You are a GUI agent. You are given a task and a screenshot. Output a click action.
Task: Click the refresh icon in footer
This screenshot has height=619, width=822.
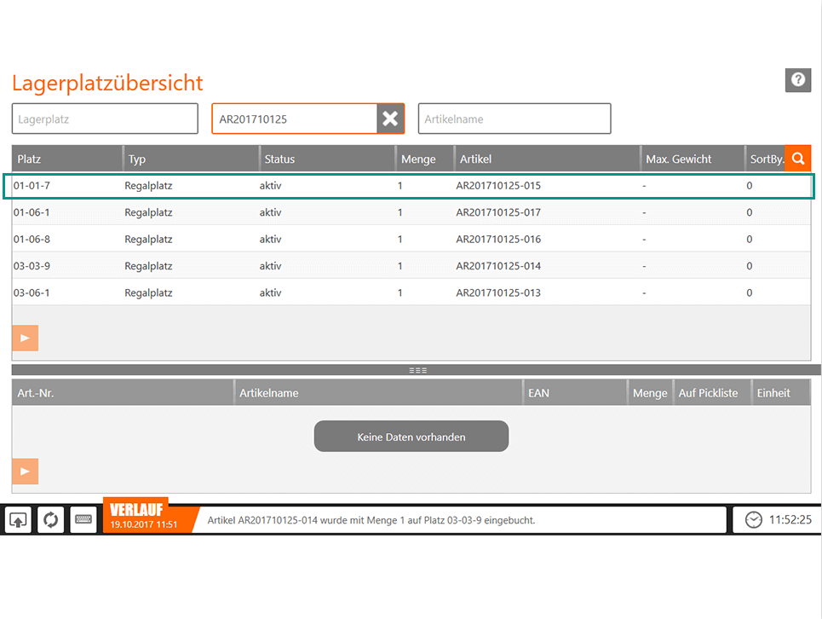pyautogui.click(x=51, y=519)
